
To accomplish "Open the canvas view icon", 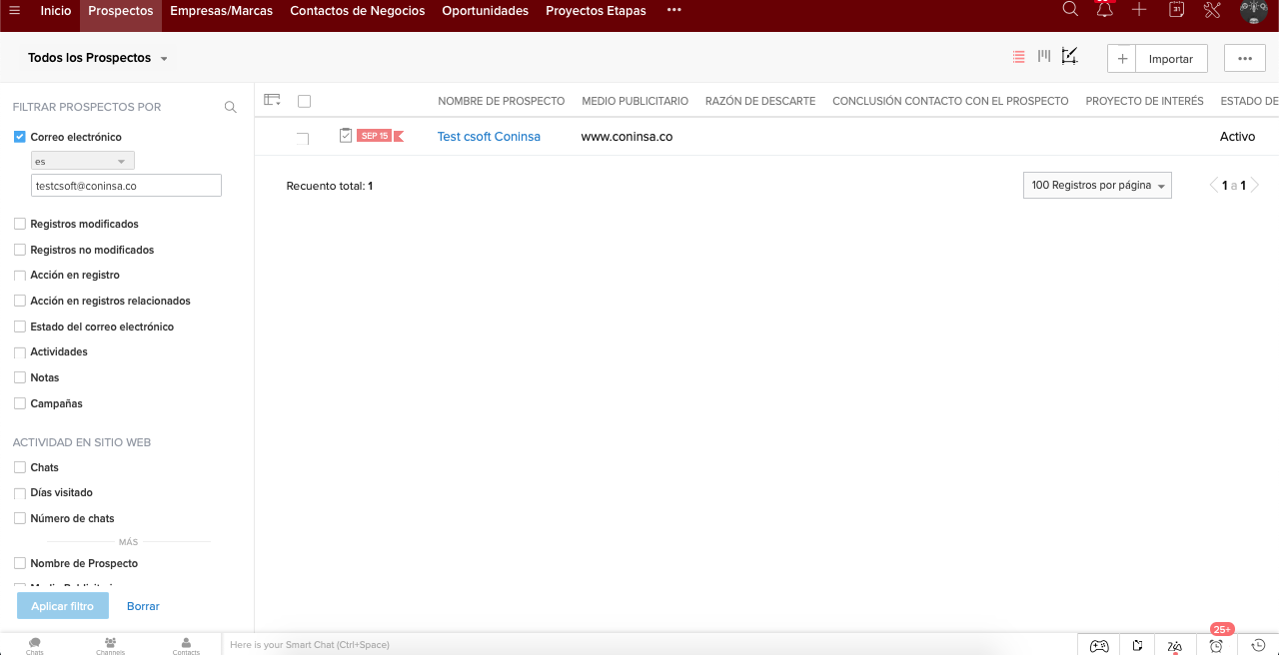I will pos(1070,57).
